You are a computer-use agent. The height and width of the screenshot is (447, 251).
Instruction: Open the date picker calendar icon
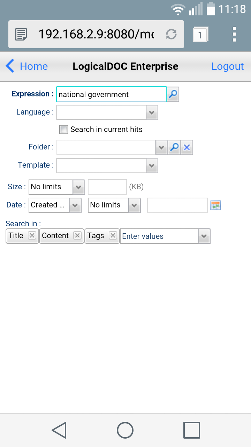215,205
